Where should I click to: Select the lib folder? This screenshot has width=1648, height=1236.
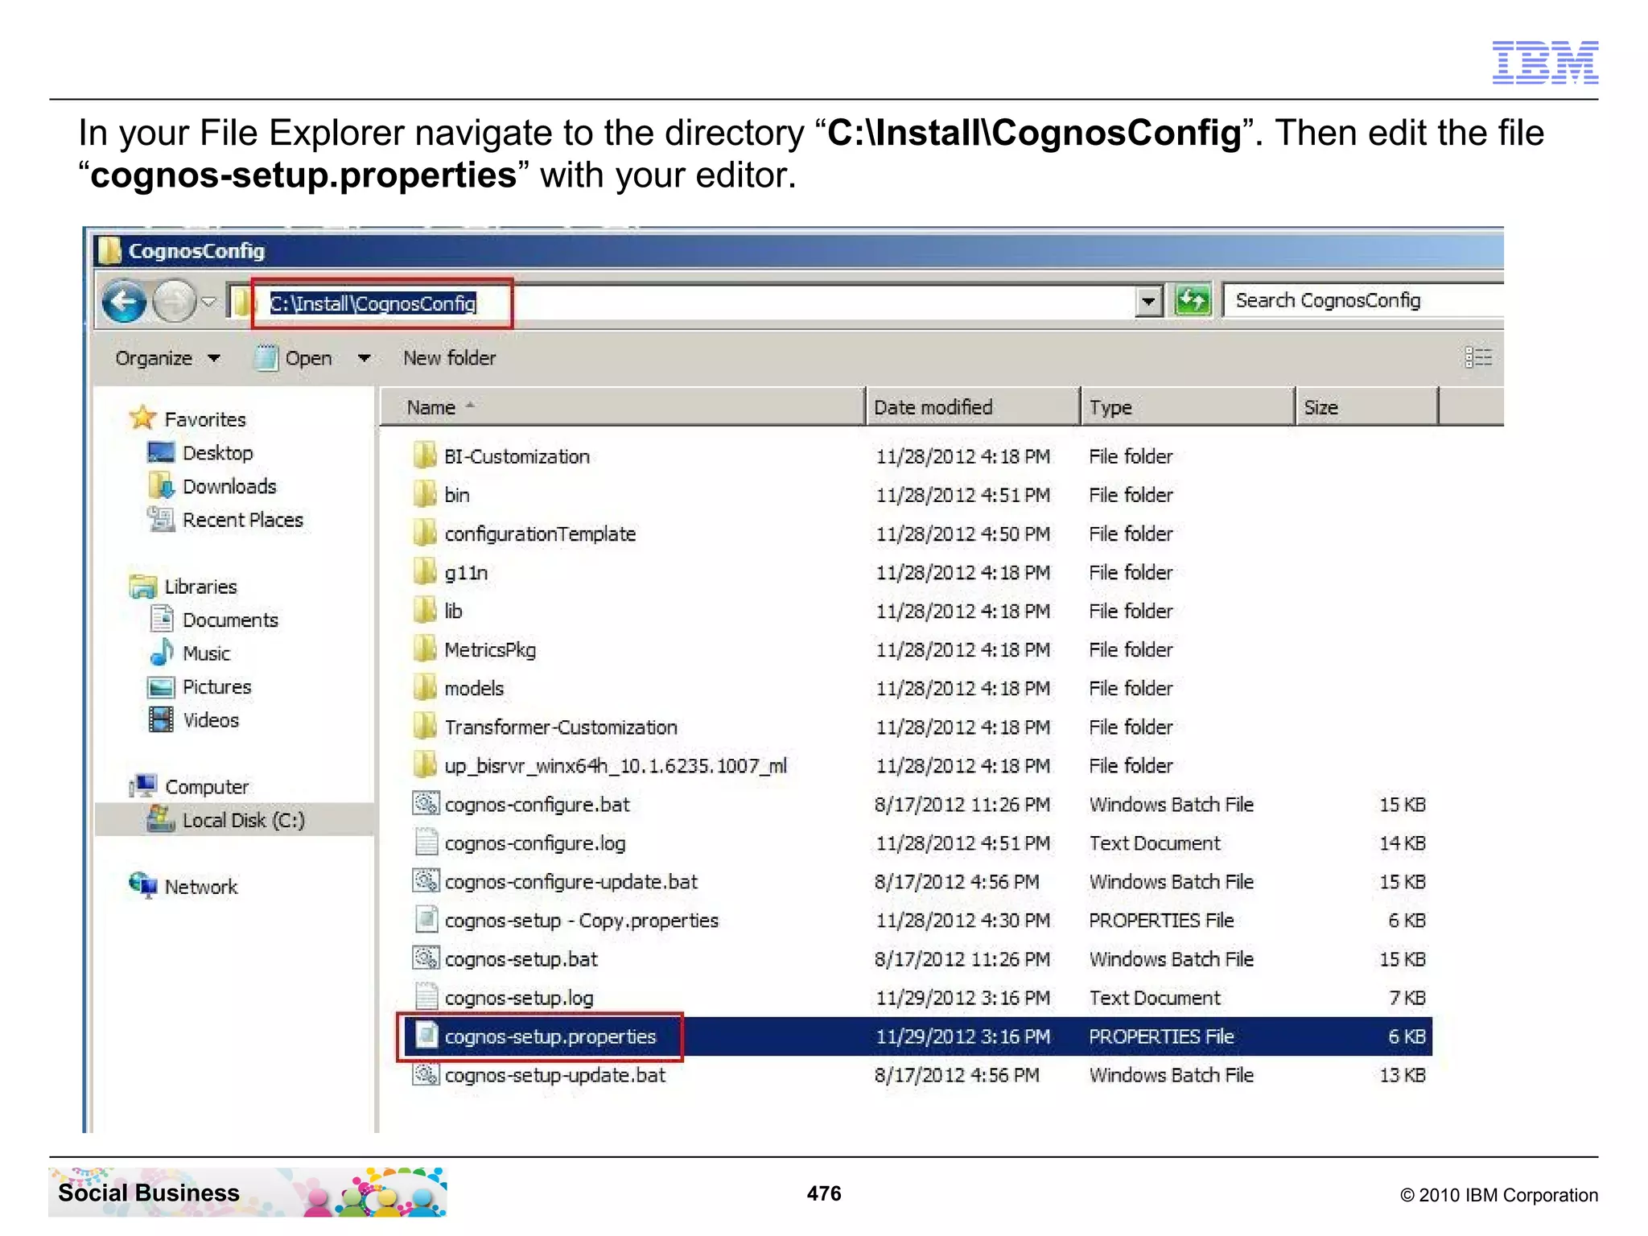tap(453, 611)
